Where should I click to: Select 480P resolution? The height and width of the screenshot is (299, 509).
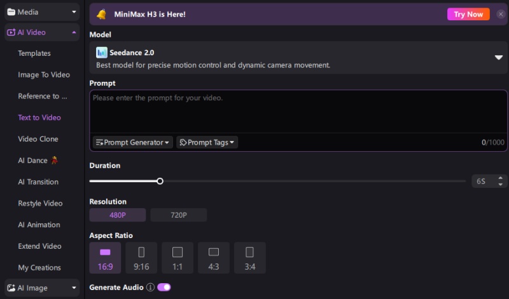pyautogui.click(x=118, y=215)
